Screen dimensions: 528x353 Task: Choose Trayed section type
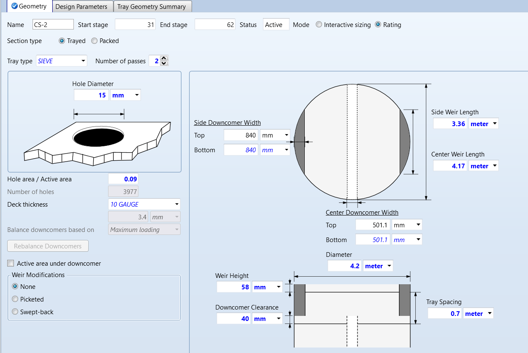pyautogui.click(x=72, y=41)
